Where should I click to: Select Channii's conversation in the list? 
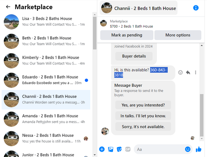click(46, 100)
